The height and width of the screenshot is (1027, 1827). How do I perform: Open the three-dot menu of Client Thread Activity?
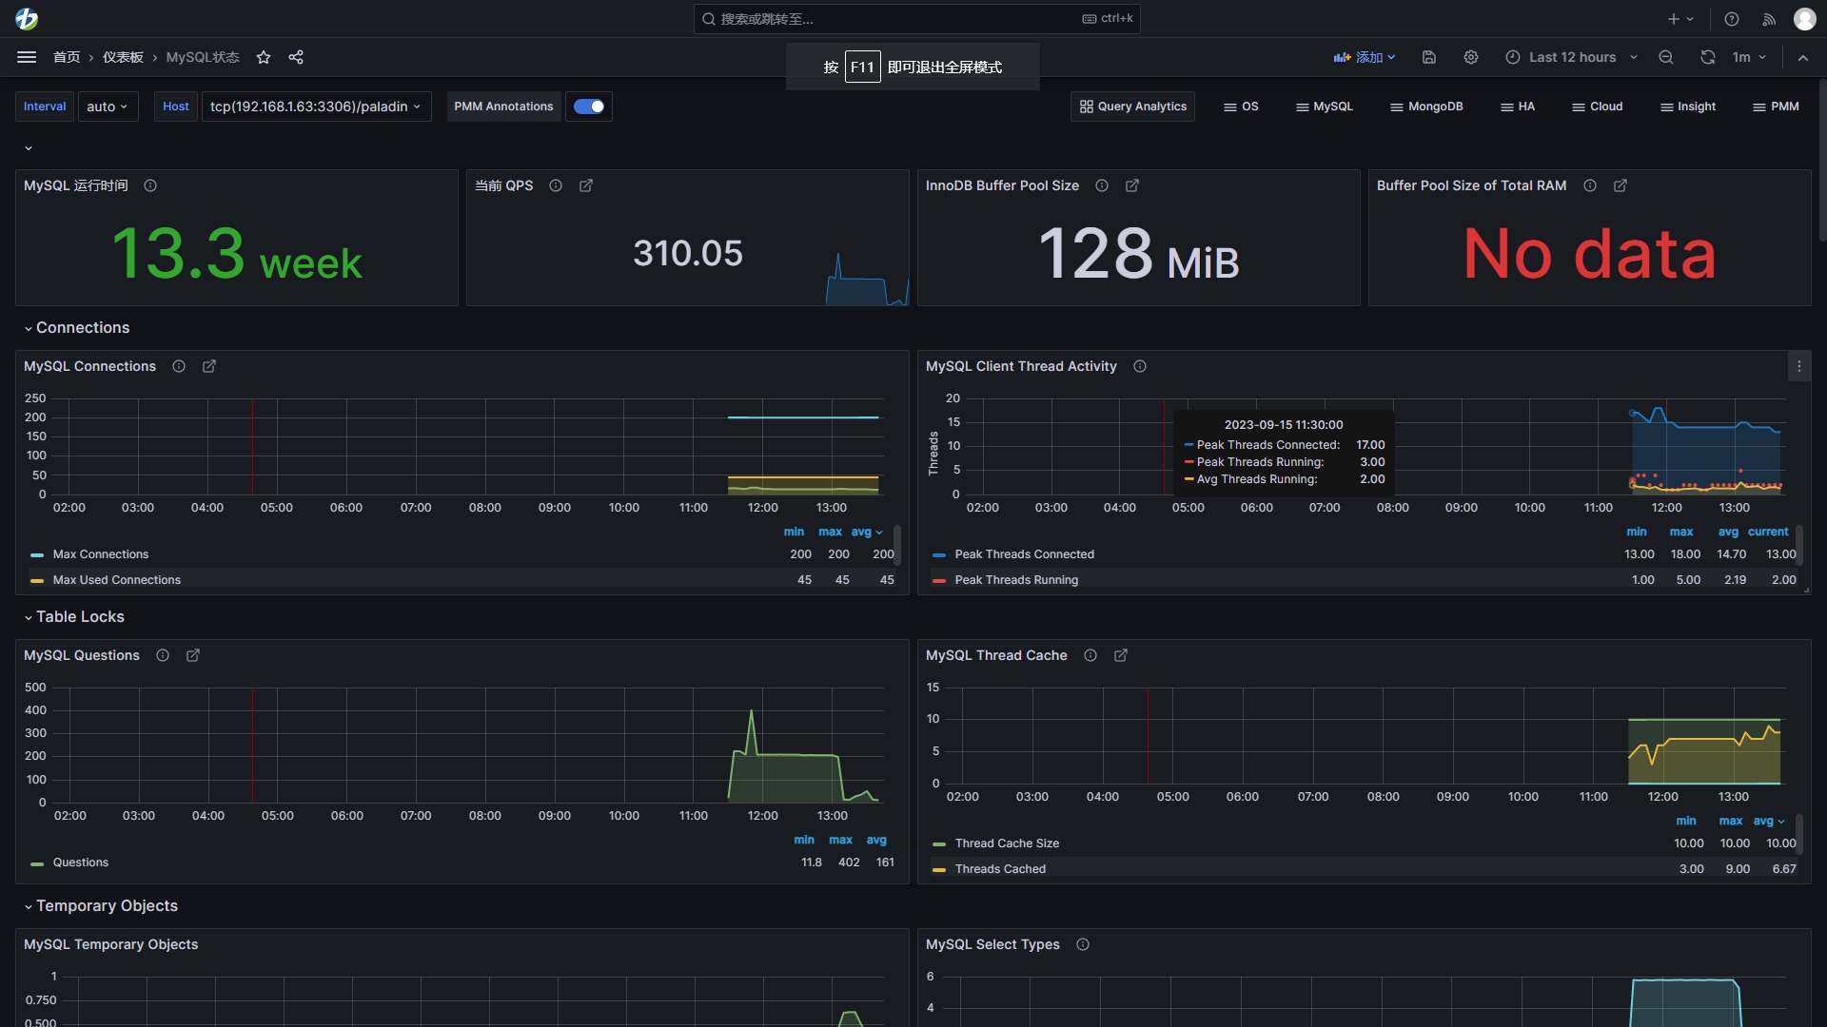point(1798,366)
